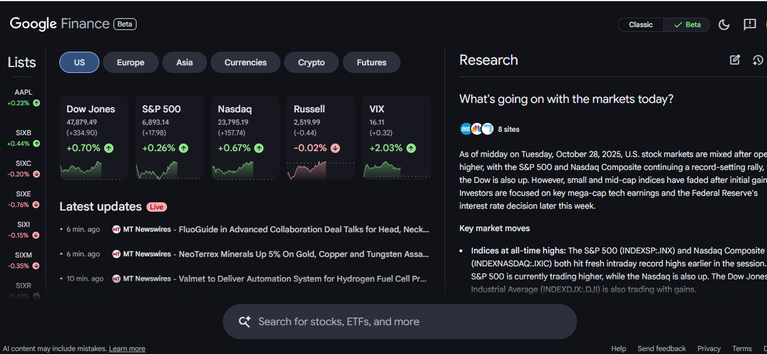Click the search for stocks input field
This screenshot has height=354, width=767.
pyautogui.click(x=400, y=322)
